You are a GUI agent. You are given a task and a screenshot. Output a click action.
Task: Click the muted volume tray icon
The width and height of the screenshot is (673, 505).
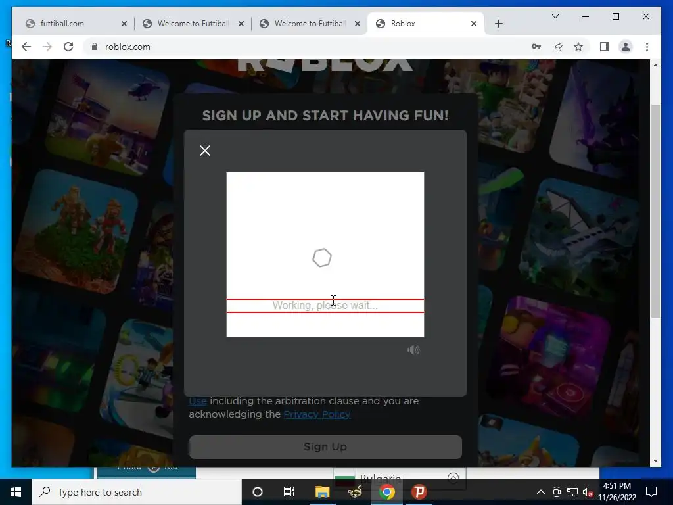click(x=588, y=492)
